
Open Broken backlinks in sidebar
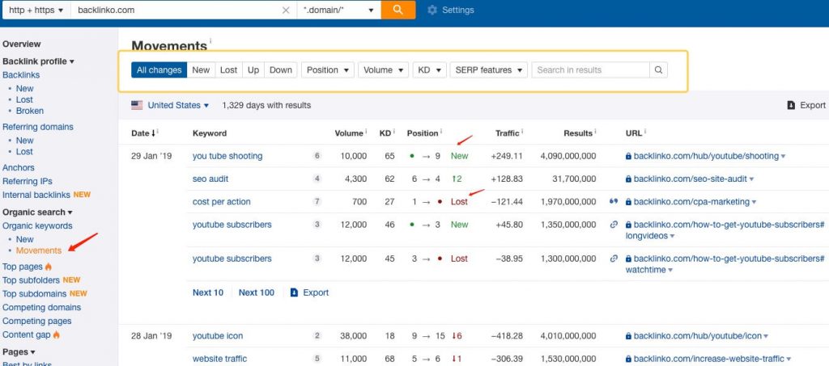[30, 111]
